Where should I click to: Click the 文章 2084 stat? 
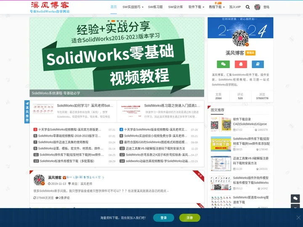(218, 96)
